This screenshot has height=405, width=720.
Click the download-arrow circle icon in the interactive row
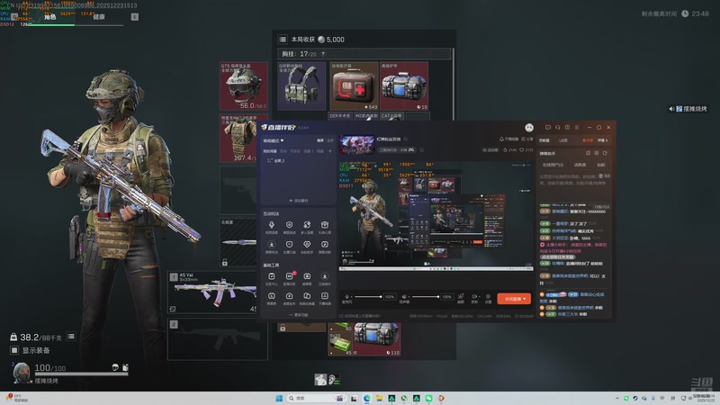click(x=272, y=244)
